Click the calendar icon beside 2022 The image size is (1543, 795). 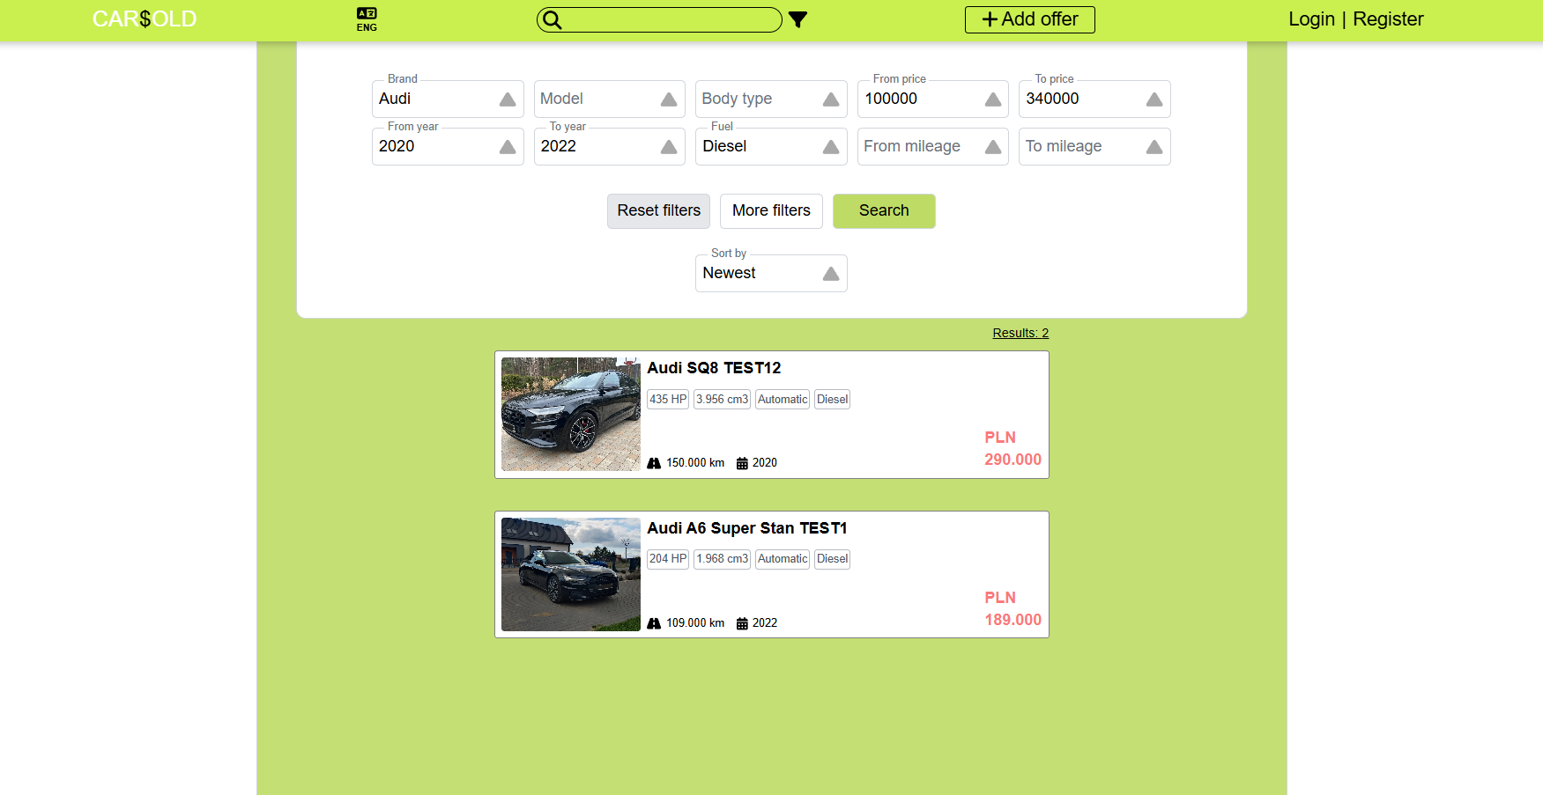pyautogui.click(x=742, y=623)
